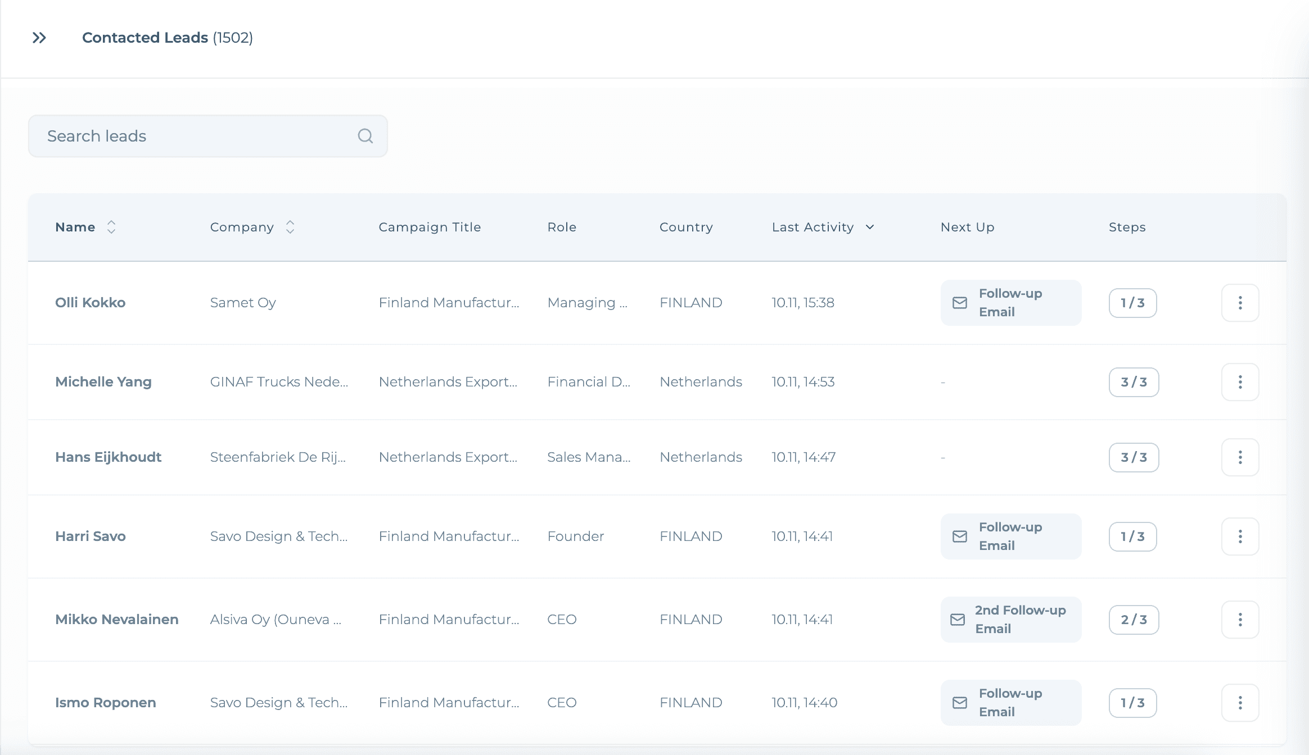Open more options for Harri Savo
The width and height of the screenshot is (1309, 755).
pos(1240,536)
